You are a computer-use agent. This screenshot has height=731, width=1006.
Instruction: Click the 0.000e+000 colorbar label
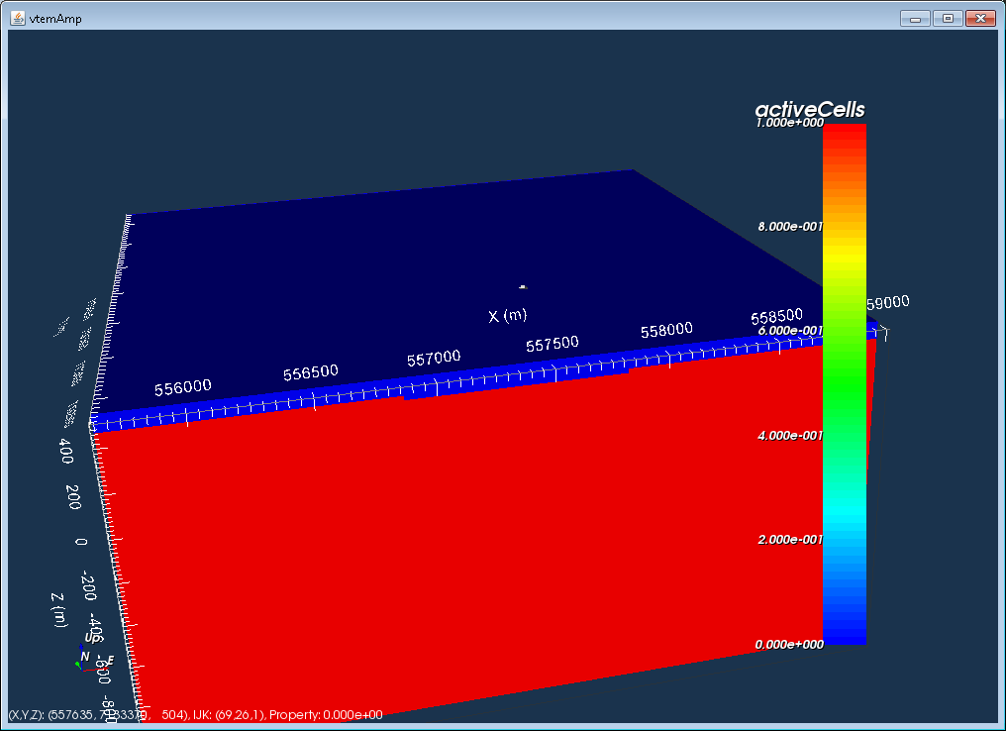pos(790,645)
